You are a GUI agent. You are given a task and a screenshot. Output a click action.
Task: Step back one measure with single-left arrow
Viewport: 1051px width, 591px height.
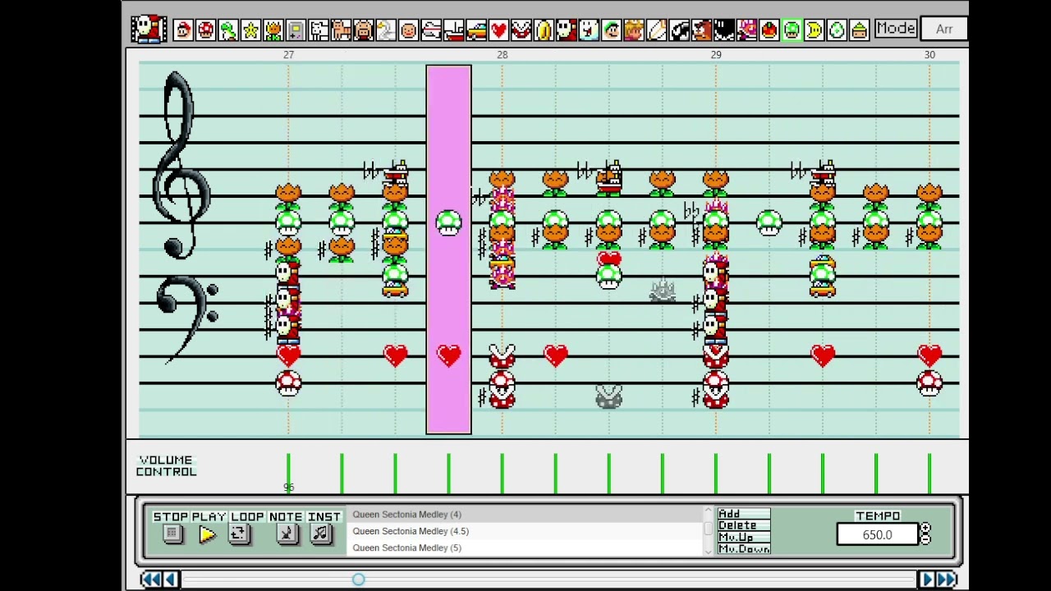(x=171, y=580)
